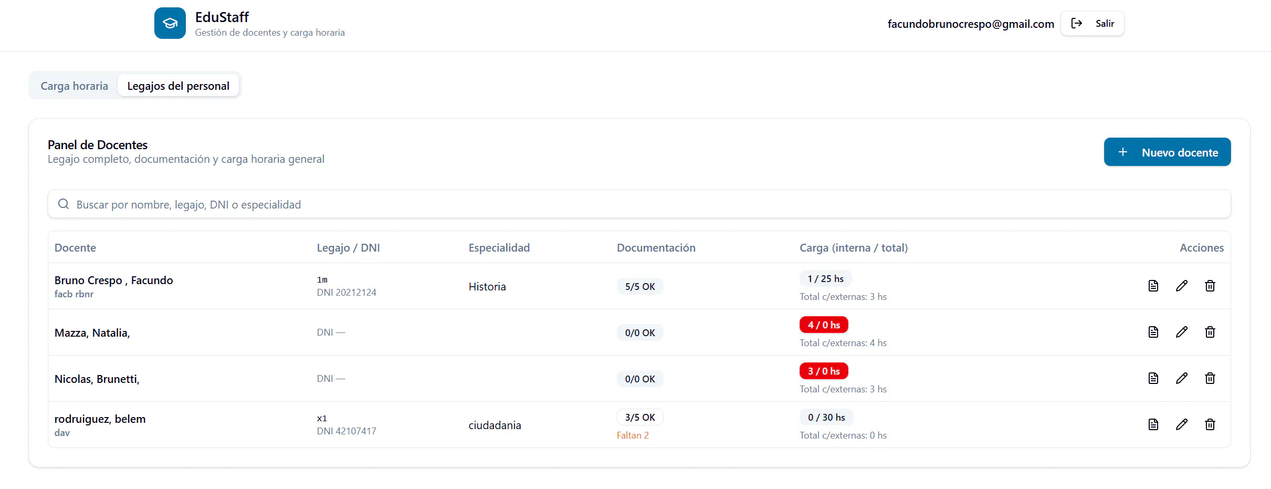
Task: Click the red 3 / 0 hs badge
Action: point(824,371)
